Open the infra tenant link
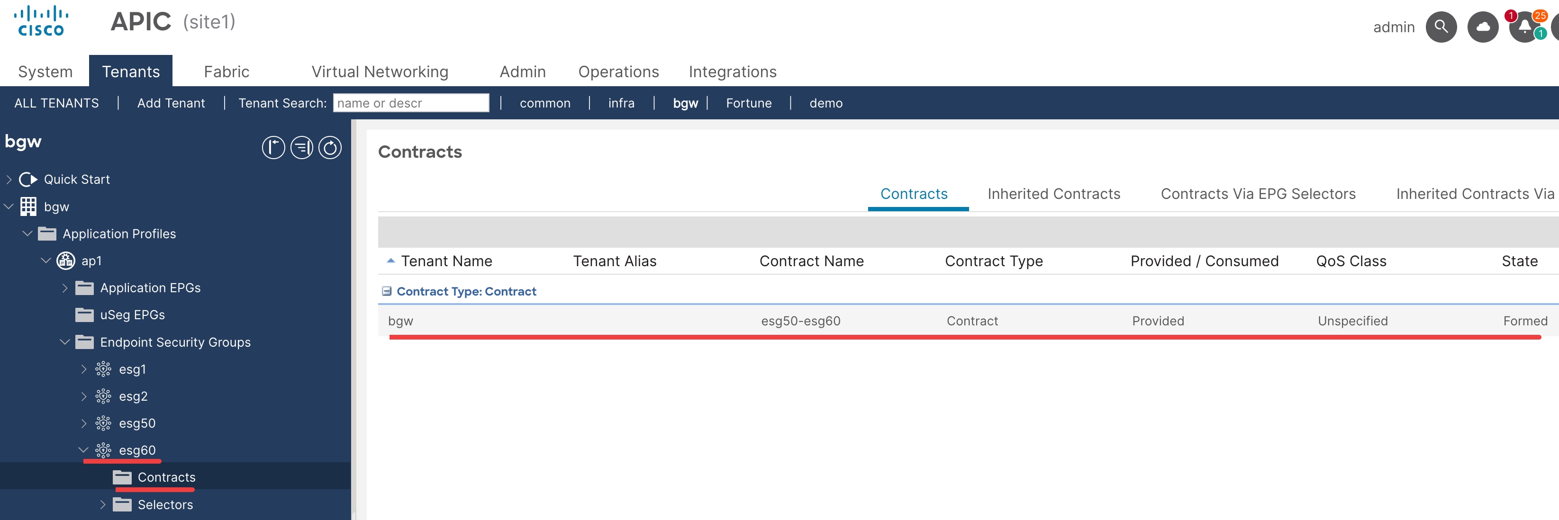This screenshot has width=1559, height=520. pyautogui.click(x=621, y=103)
